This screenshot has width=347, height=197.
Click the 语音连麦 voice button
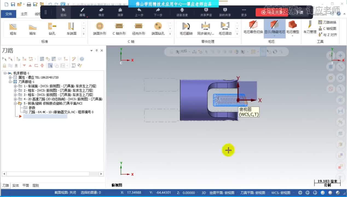click(x=182, y=12)
